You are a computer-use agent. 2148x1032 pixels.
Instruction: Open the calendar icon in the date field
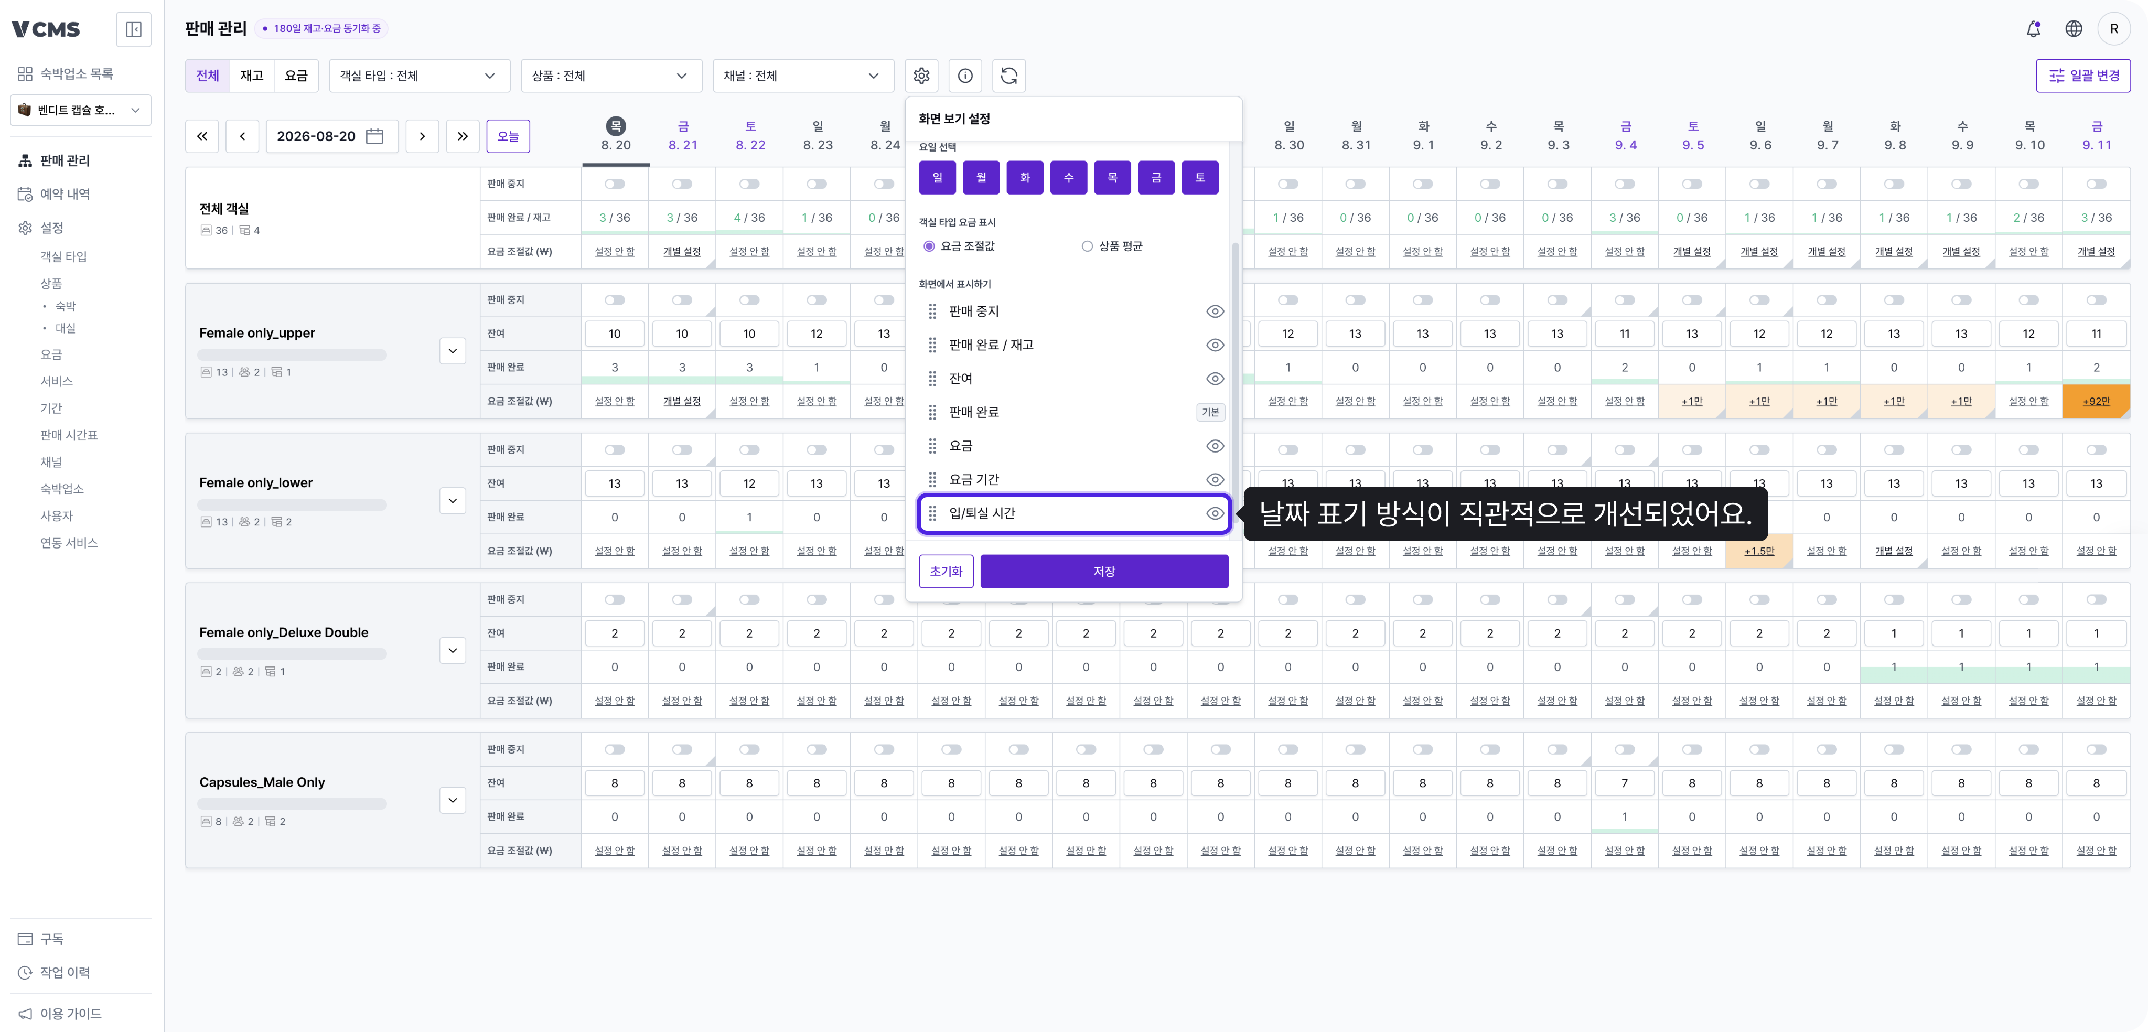375,136
